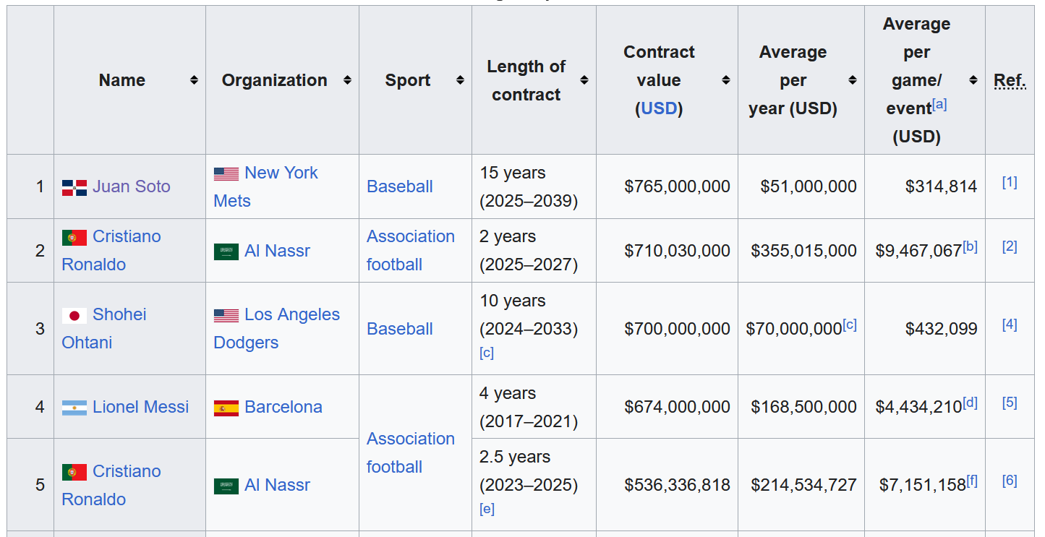The width and height of the screenshot is (1045, 537).
Task: Sort by Average per year arrows
Action: (x=853, y=80)
